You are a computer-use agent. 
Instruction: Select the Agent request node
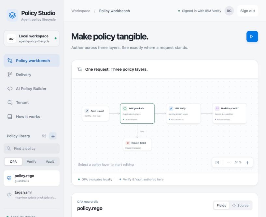click(95, 114)
